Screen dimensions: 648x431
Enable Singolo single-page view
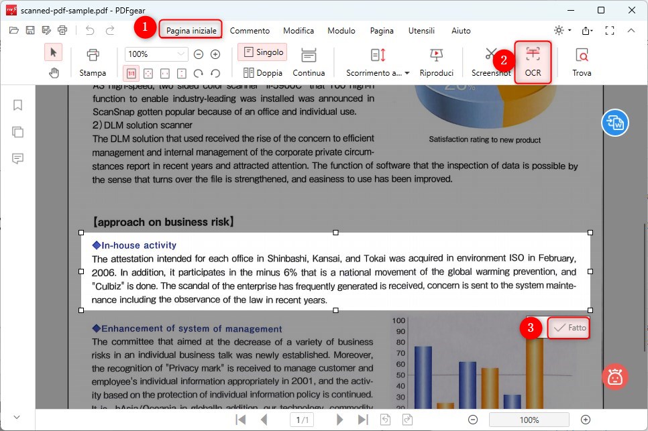point(262,52)
